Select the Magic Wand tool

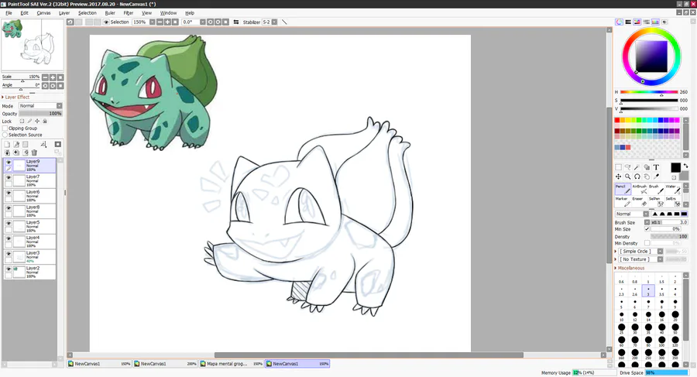(x=637, y=167)
